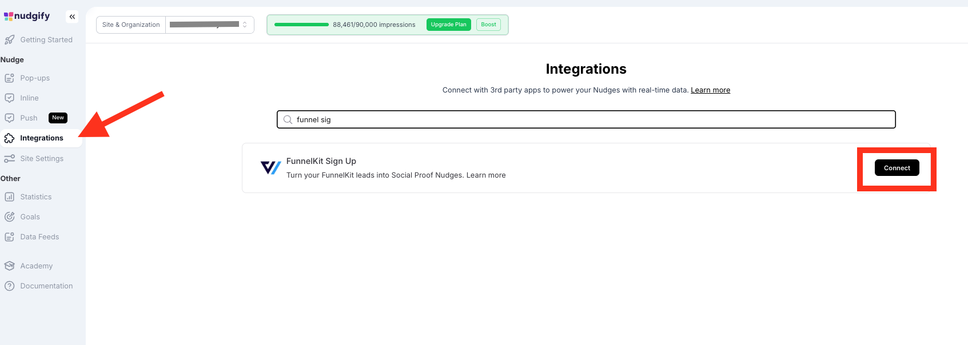Click the Goals target icon

[x=9, y=217]
